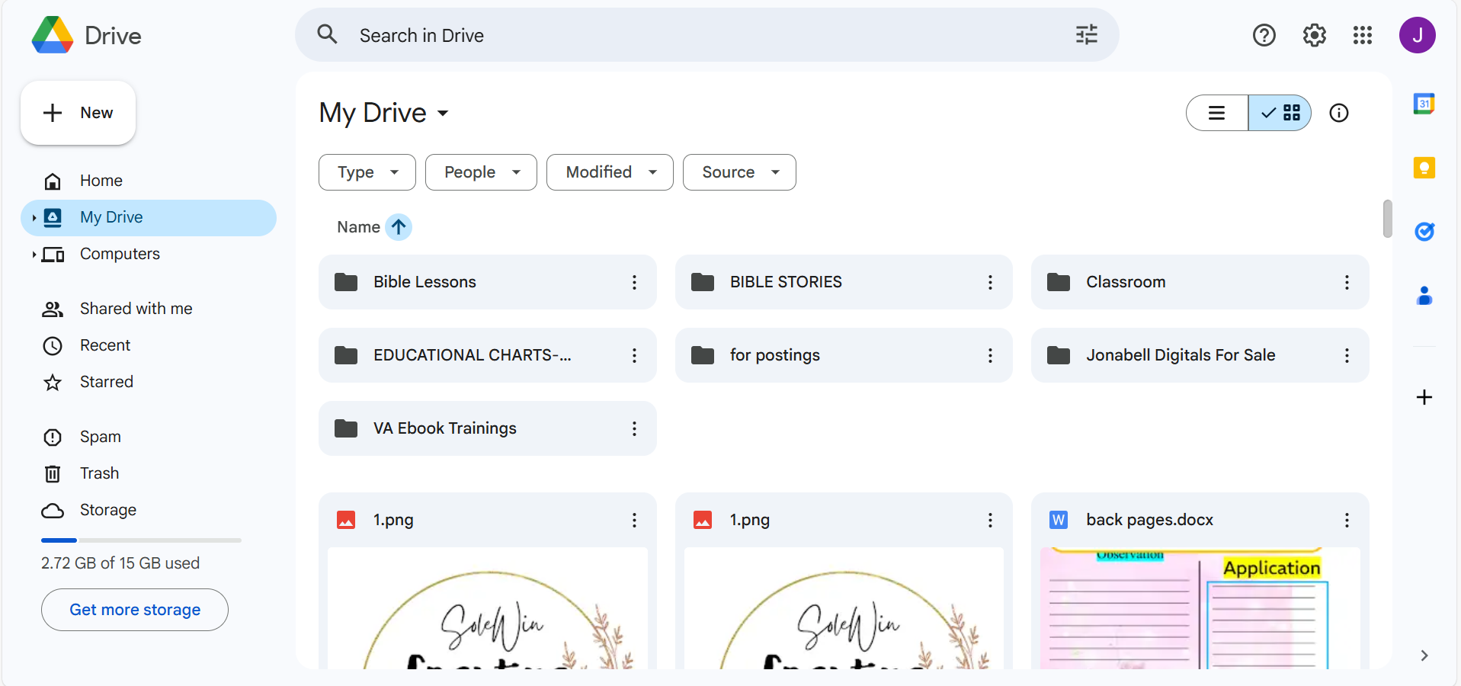This screenshot has width=1461, height=686.
Task: Select the VA Ebook Trainings folder name
Action: point(445,428)
